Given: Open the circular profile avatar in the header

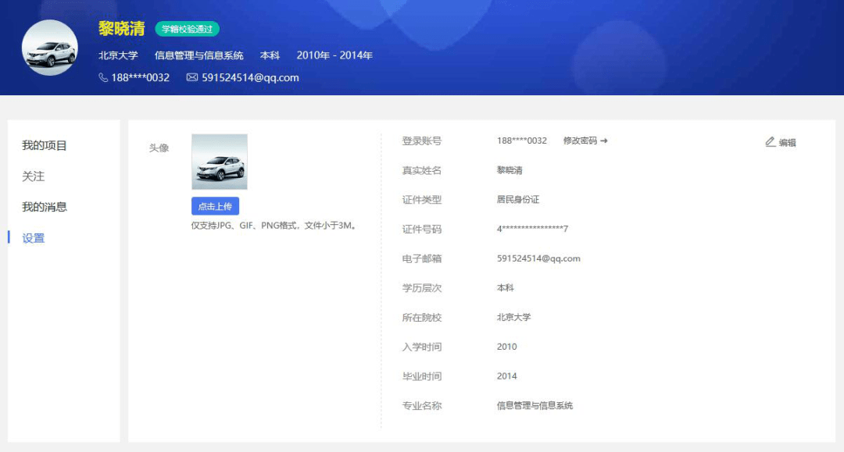Looking at the screenshot, I should (50, 48).
